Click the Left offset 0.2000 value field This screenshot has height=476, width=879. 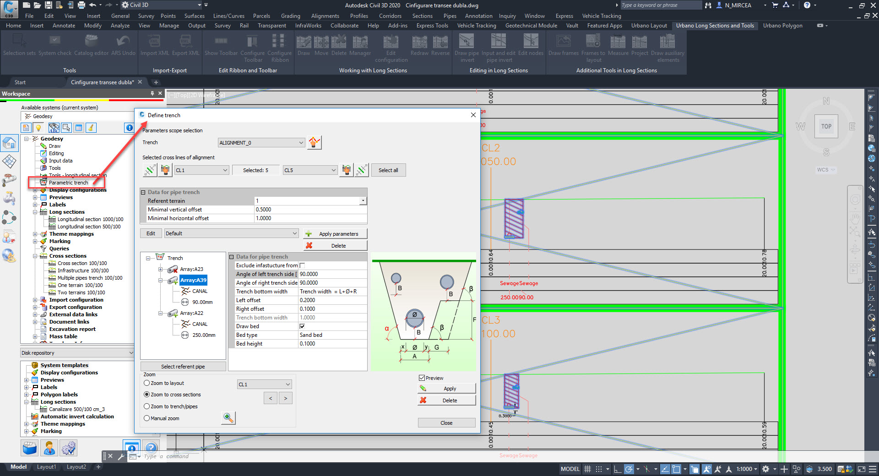(x=332, y=300)
